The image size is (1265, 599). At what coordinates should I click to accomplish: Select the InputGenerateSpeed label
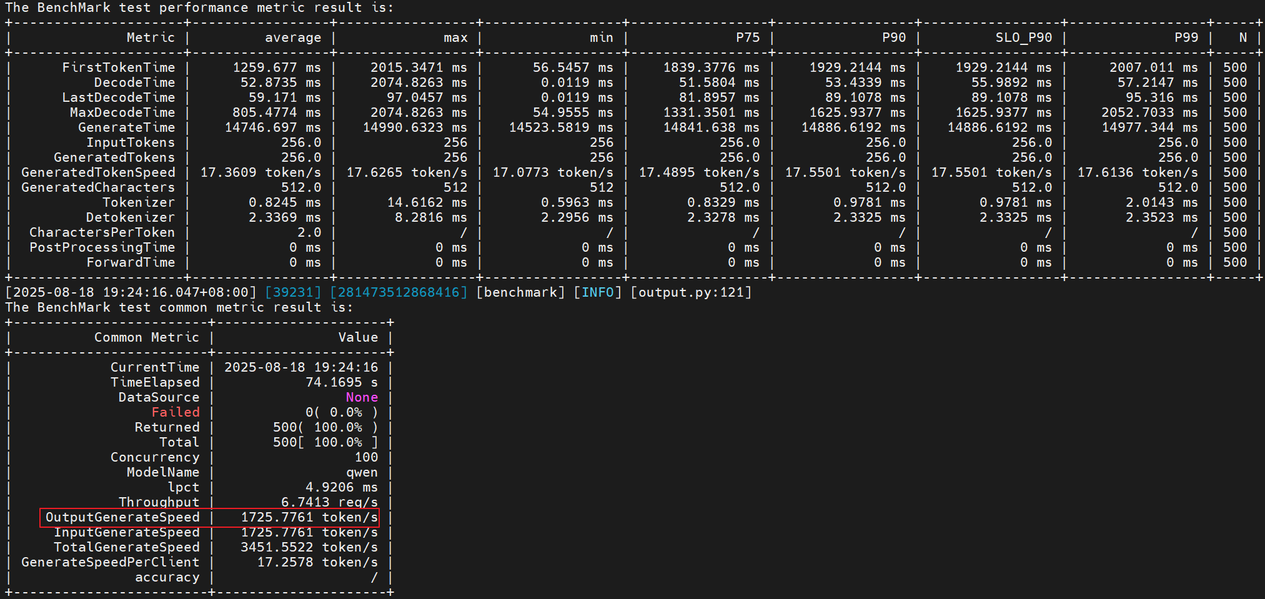pos(127,532)
